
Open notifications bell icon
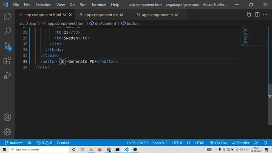265,143
